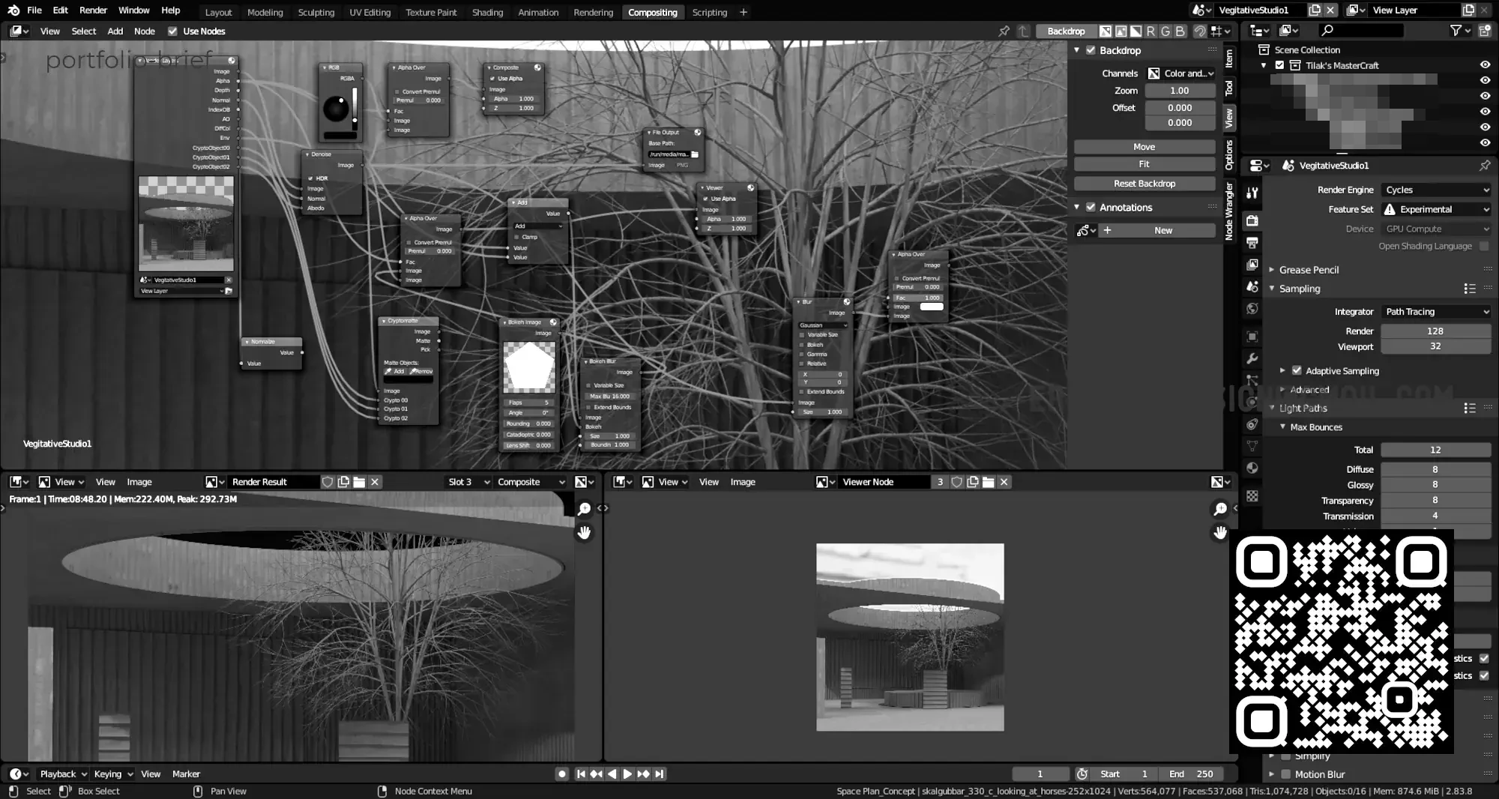
Task: Click the Render samples 128 field
Action: tap(1435, 331)
